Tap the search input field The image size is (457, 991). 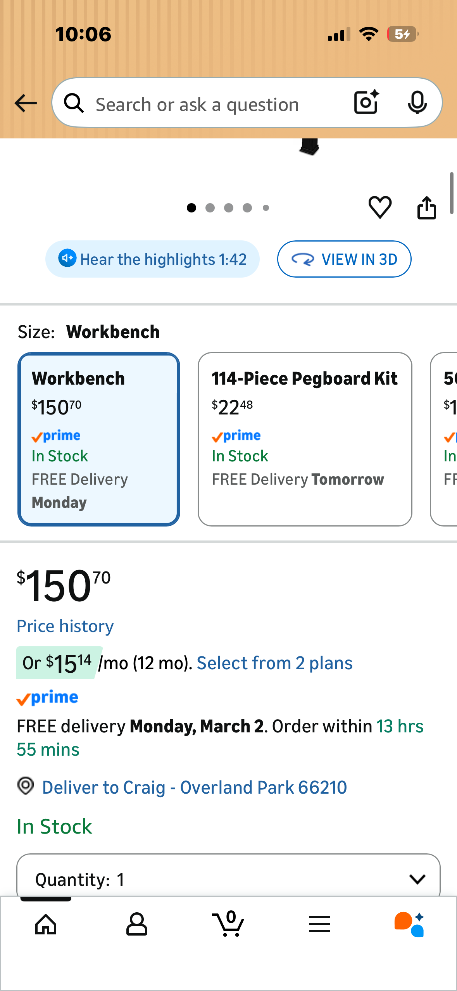coord(209,104)
